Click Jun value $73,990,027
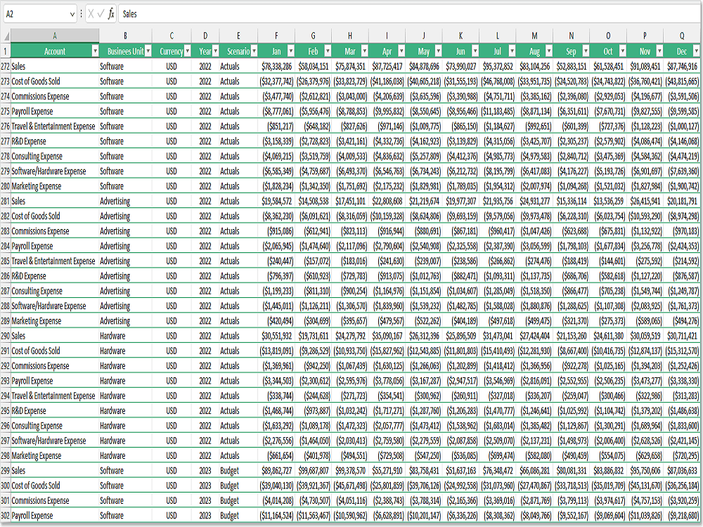This screenshot has height=527, width=703. (x=461, y=66)
